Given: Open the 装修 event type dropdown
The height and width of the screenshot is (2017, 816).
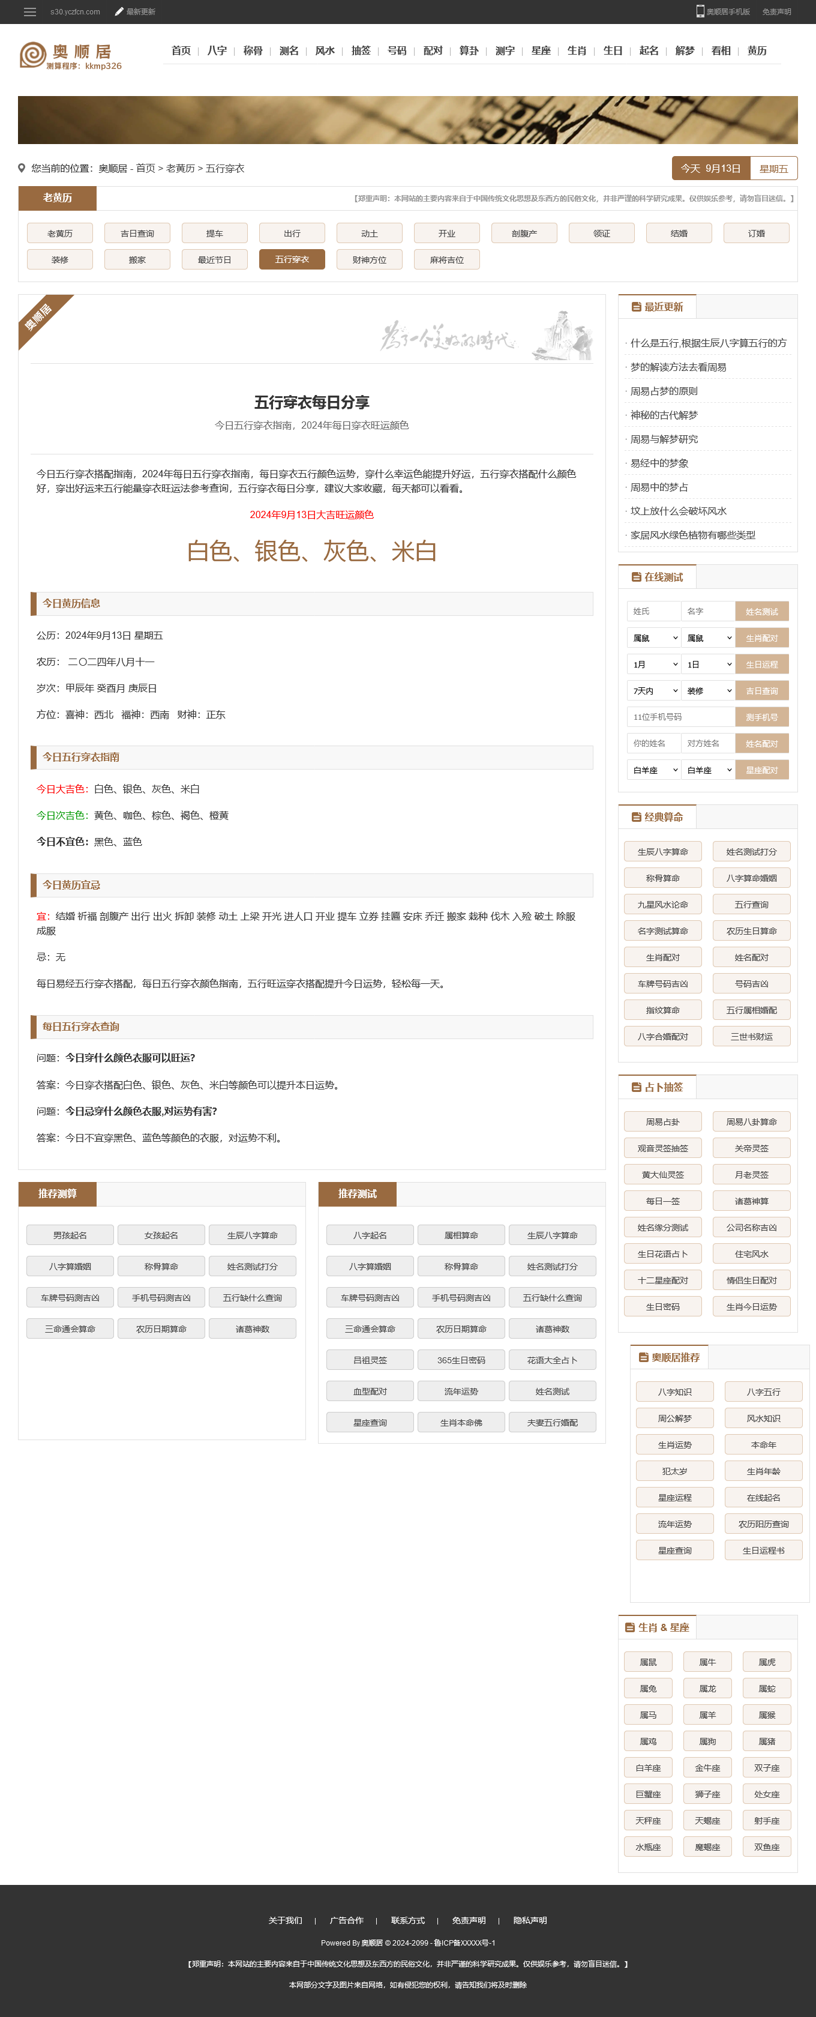Looking at the screenshot, I should (x=707, y=690).
